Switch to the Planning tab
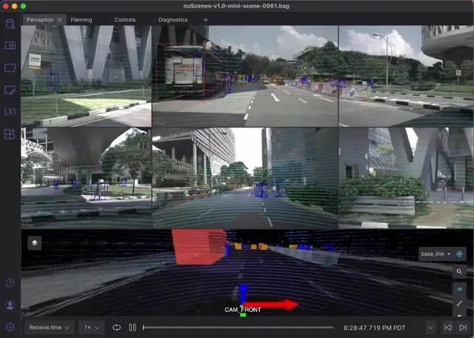 [81, 19]
